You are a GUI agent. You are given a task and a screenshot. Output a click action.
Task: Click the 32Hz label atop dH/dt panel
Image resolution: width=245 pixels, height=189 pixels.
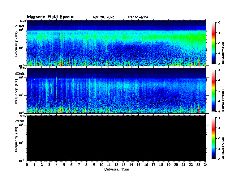(23, 21)
